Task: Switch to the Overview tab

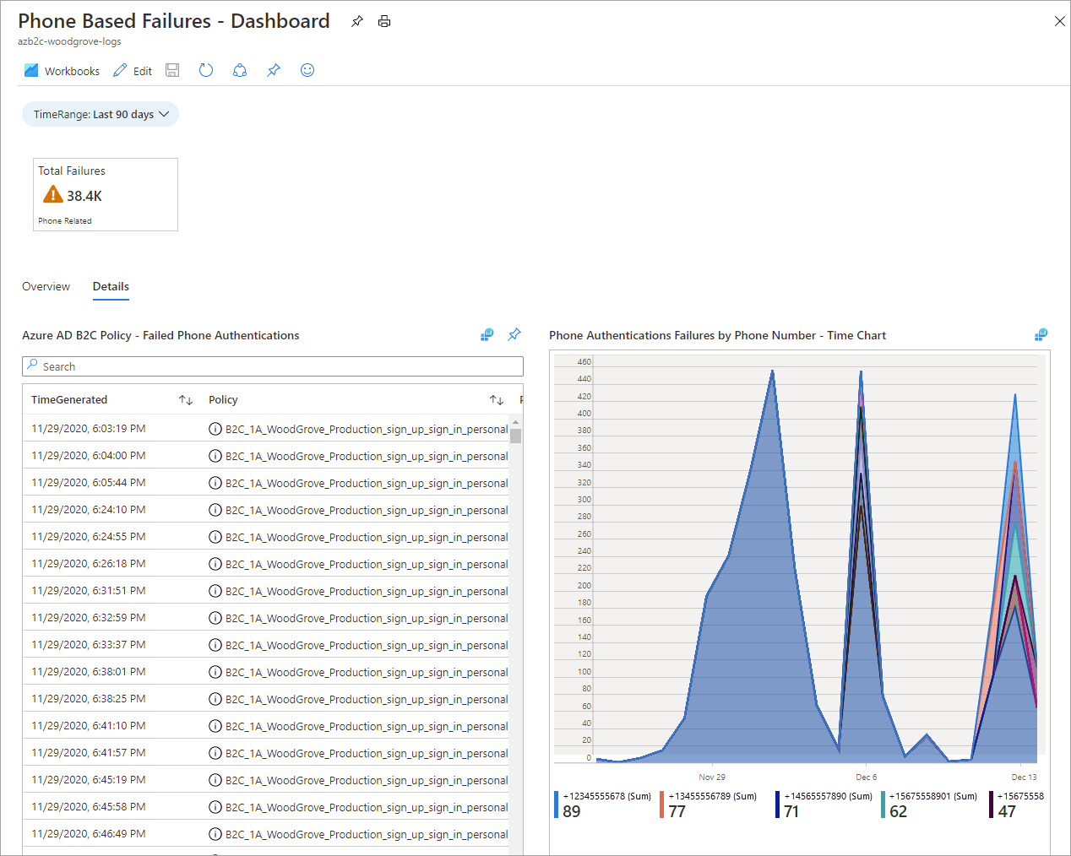Action: (46, 286)
